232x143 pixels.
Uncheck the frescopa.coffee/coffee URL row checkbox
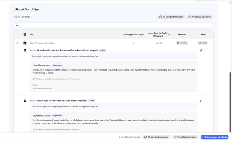[x=25, y=43]
